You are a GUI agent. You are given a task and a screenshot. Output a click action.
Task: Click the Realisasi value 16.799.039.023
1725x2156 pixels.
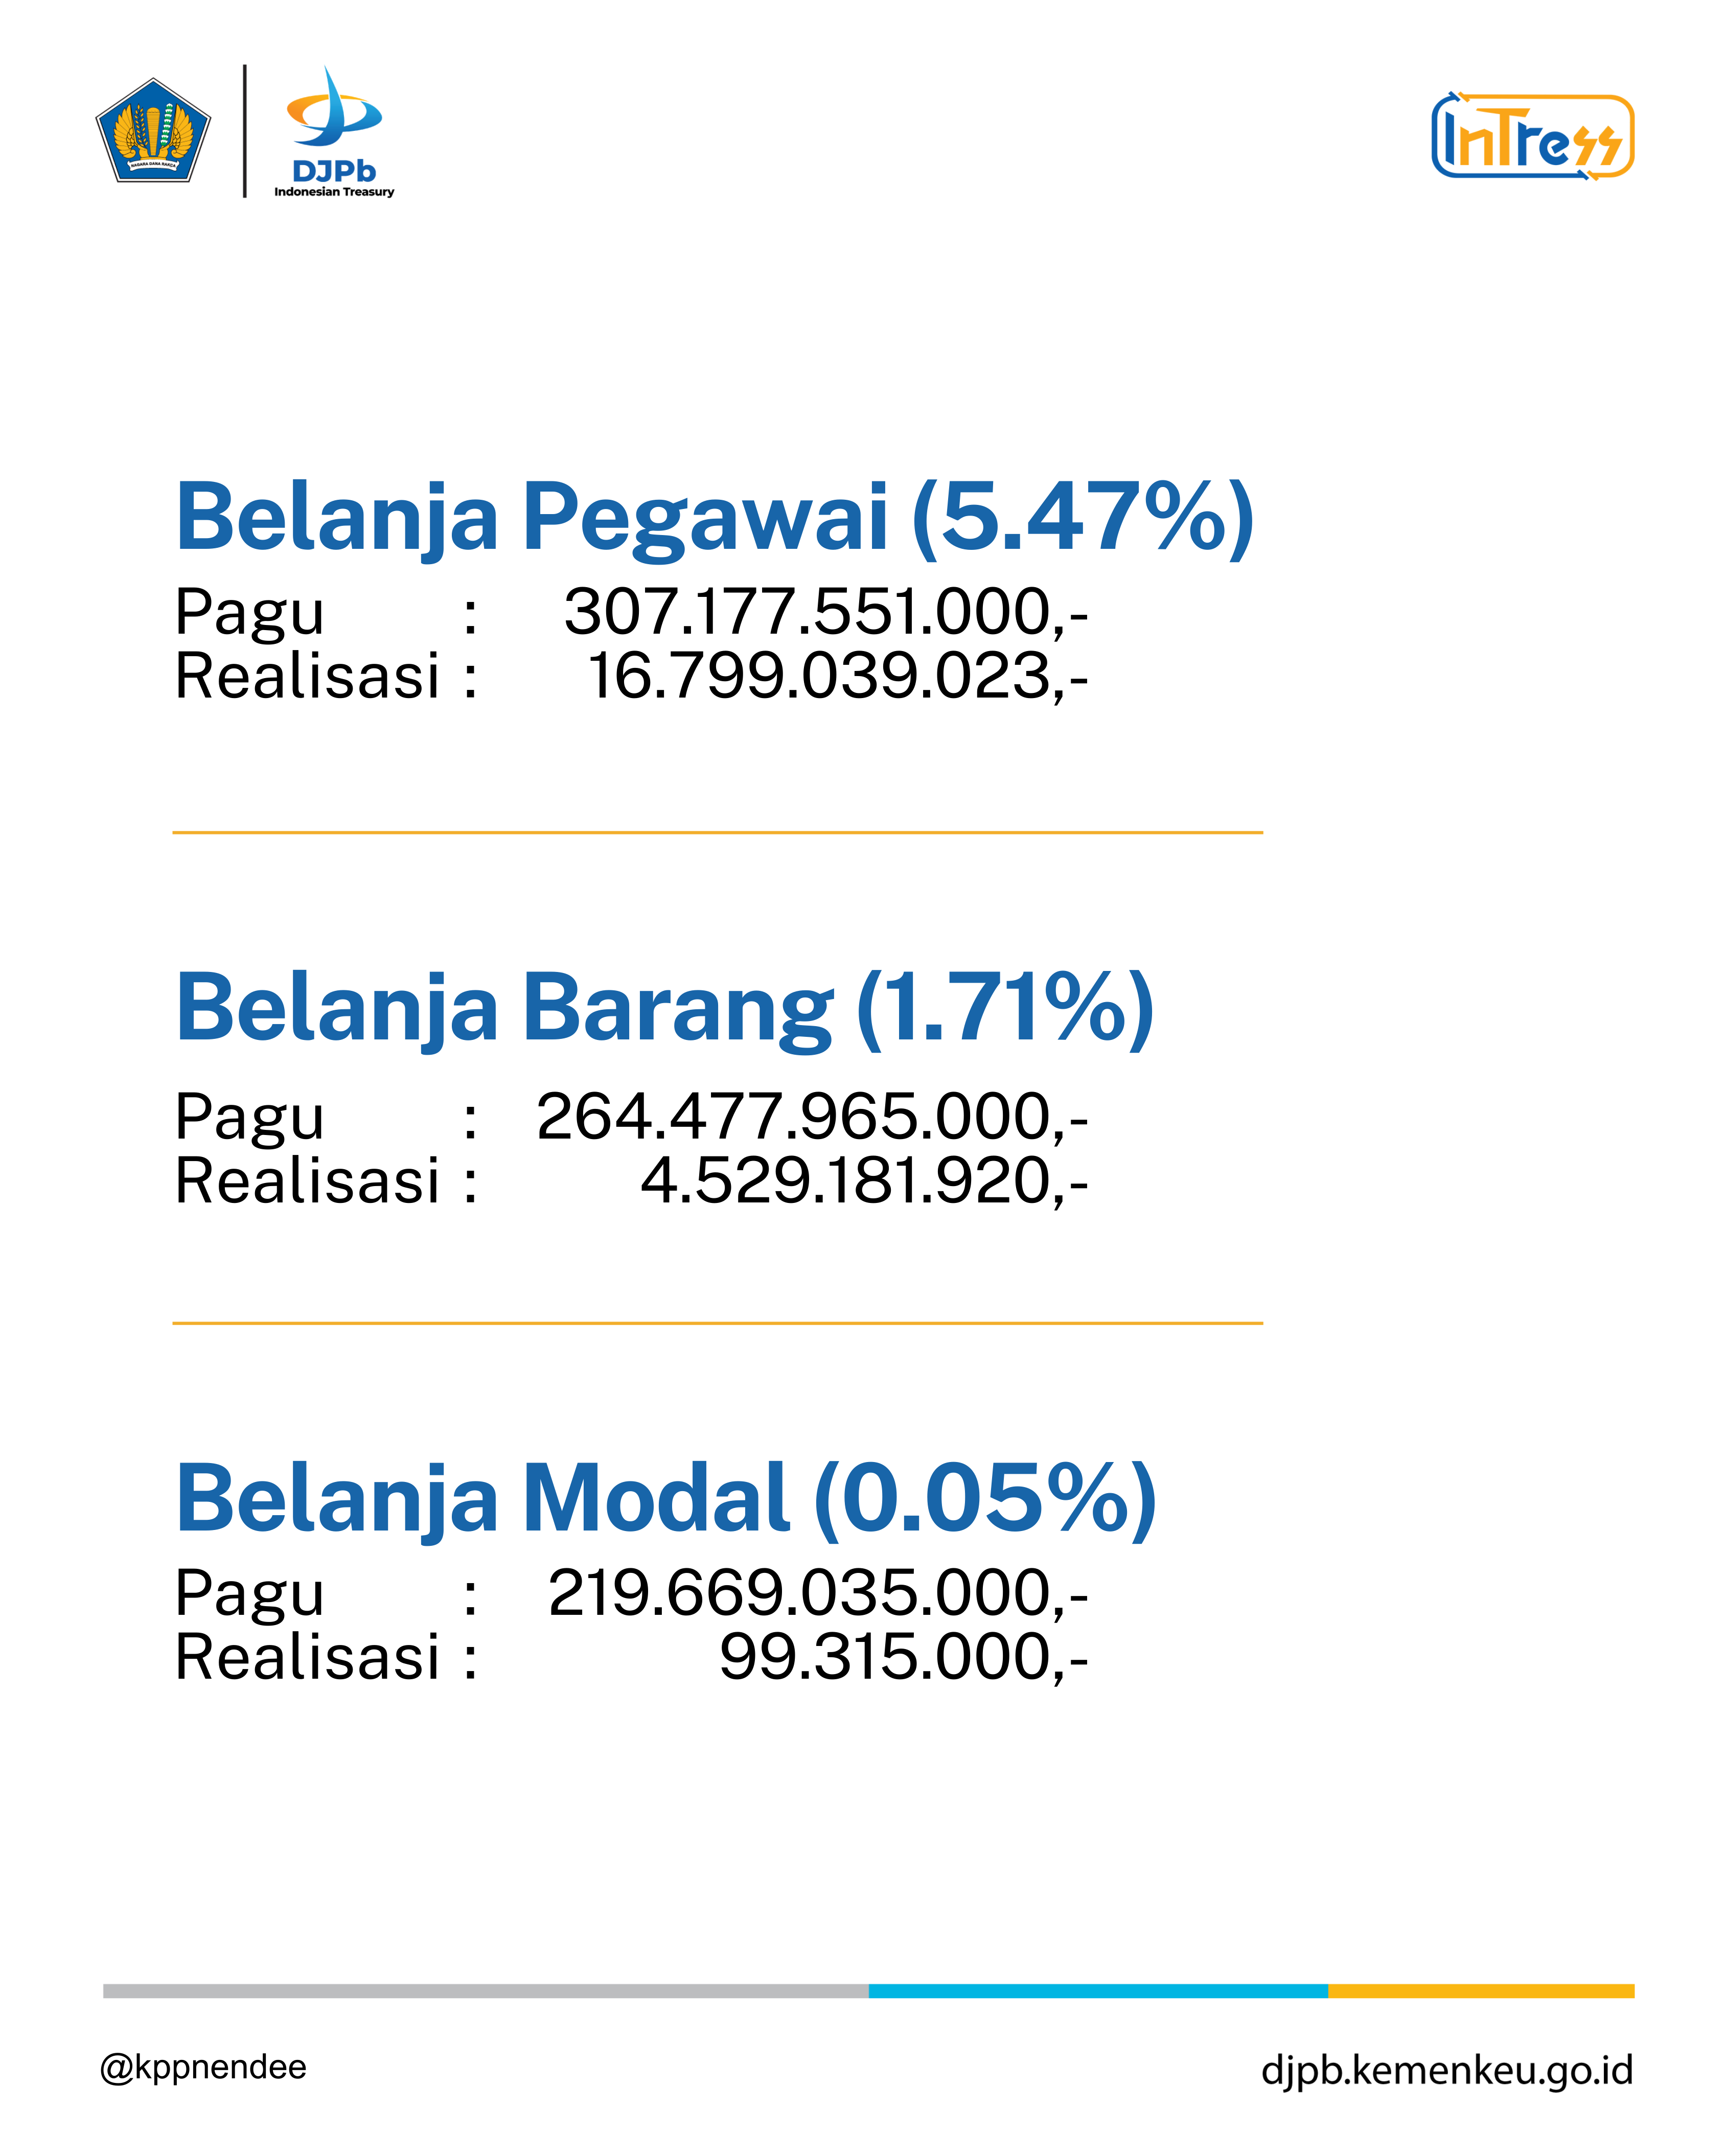click(x=837, y=676)
